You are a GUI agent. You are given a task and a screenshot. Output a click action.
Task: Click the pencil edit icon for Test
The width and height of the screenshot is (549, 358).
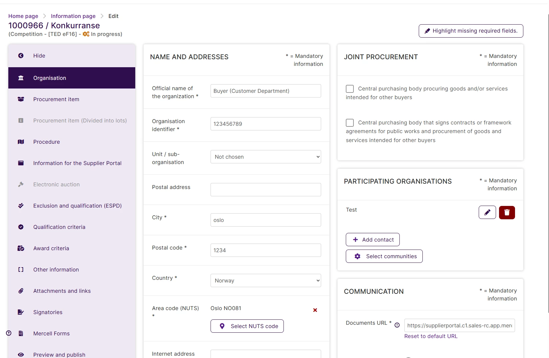[x=487, y=212]
